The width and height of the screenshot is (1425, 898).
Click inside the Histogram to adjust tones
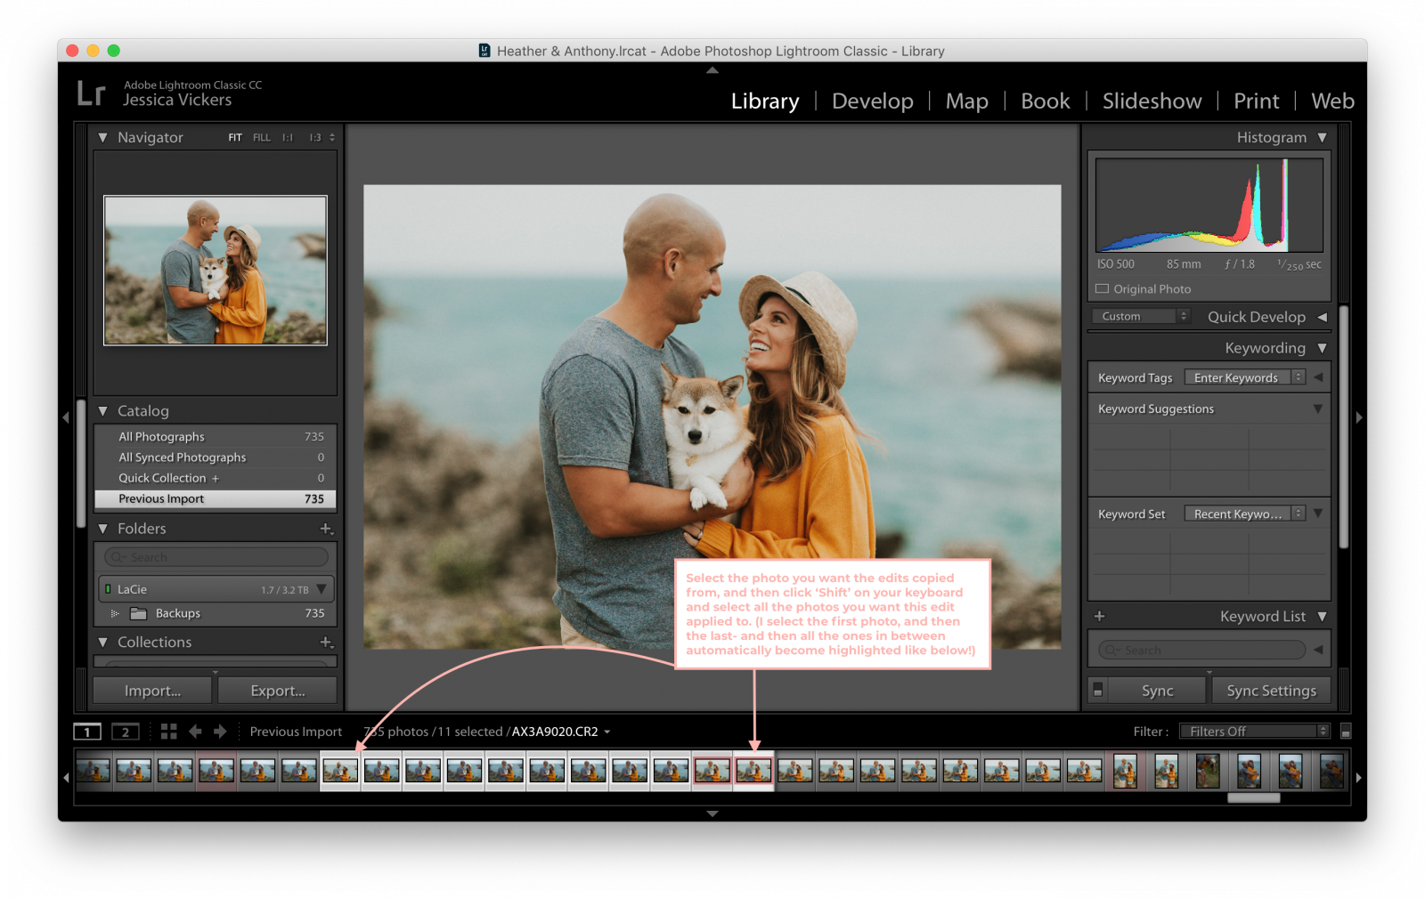click(1209, 205)
